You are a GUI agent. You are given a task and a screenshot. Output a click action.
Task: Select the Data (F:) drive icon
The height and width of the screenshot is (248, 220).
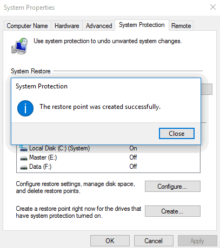pyautogui.click(x=24, y=167)
